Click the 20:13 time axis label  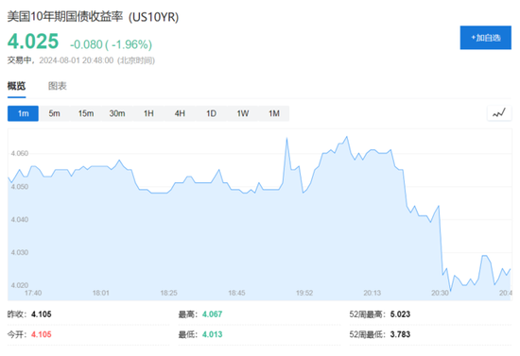[373, 293]
